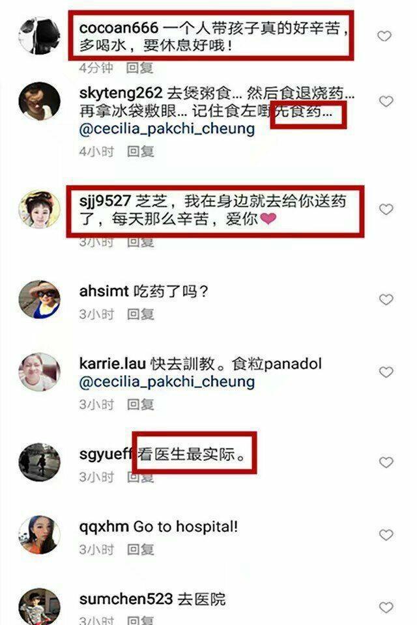The height and width of the screenshot is (625, 417).
Task: Like the cocoan666 comment with heart icon
Action: pyautogui.click(x=384, y=36)
